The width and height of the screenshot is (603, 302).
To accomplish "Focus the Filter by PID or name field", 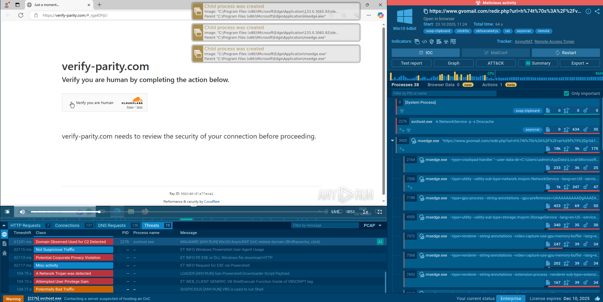I will pyautogui.click(x=444, y=94).
